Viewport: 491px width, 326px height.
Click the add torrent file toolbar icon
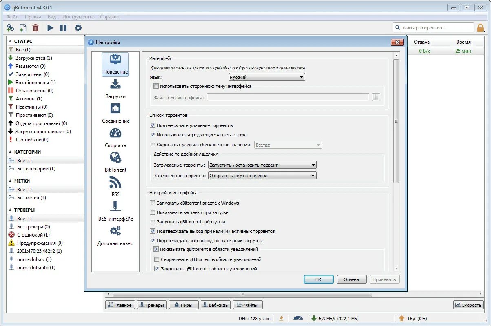click(23, 28)
